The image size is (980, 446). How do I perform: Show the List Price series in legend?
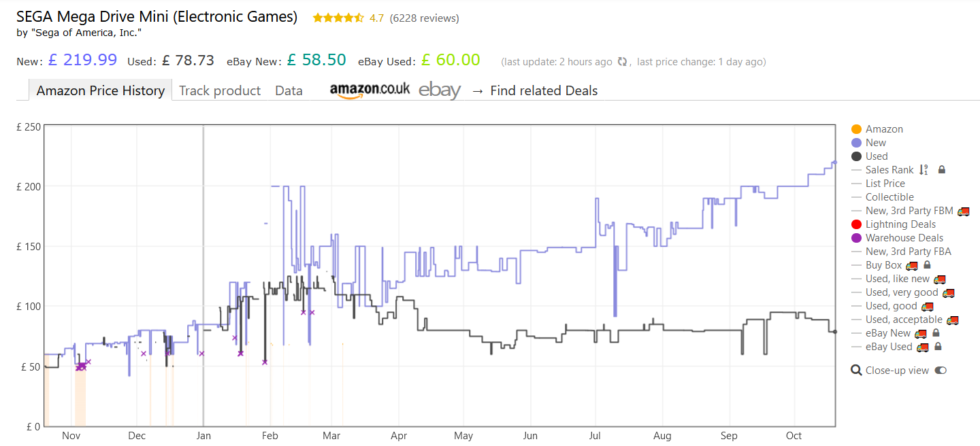coord(885,184)
